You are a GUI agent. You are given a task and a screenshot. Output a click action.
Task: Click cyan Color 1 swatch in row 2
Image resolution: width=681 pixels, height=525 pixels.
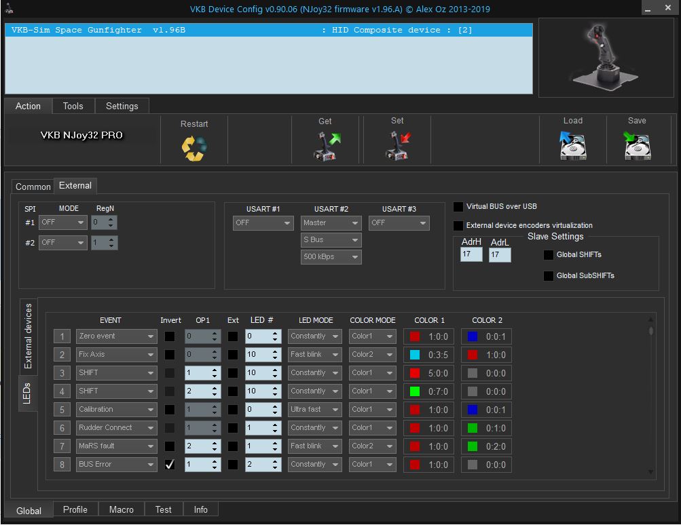point(415,355)
